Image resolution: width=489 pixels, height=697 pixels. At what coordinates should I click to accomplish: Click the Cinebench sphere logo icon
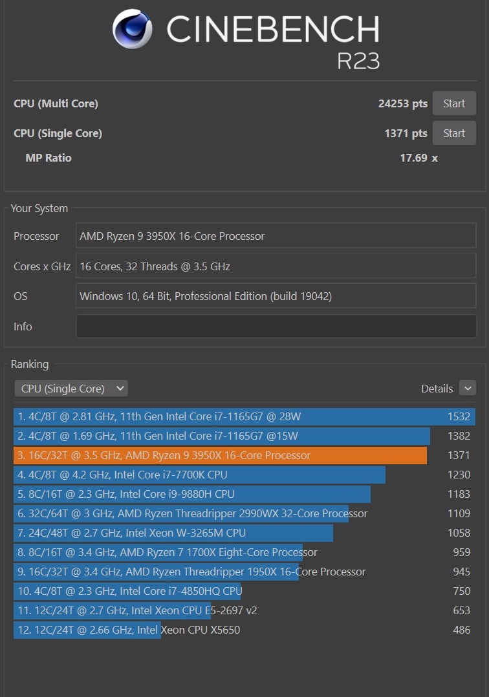[x=133, y=30]
